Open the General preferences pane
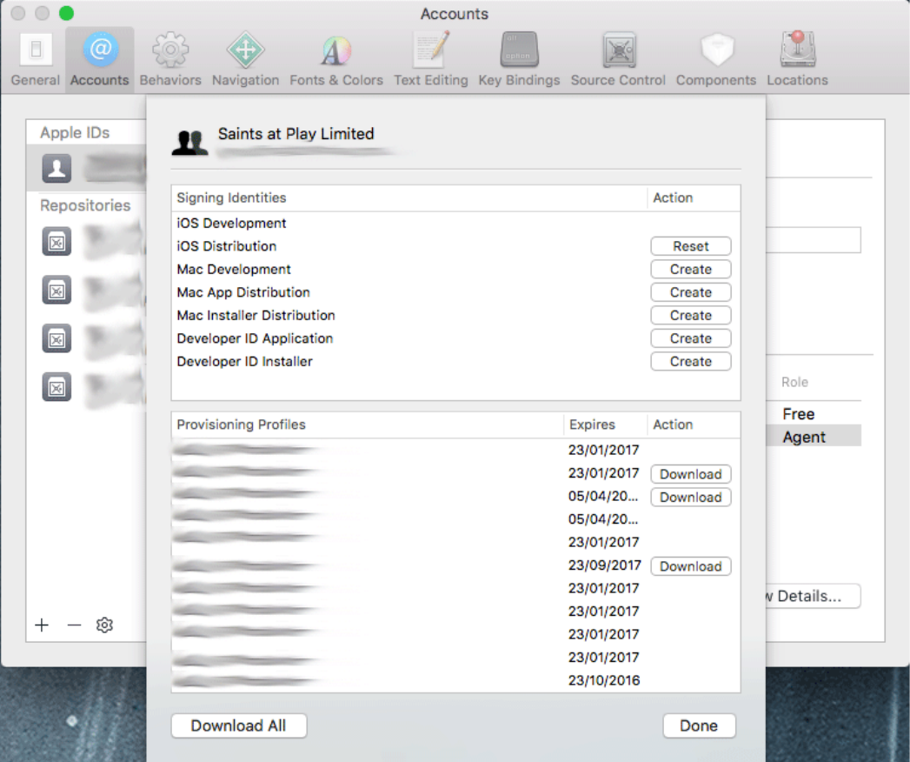The image size is (910, 762). click(x=36, y=60)
